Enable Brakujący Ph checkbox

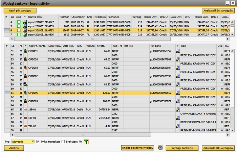[63, 142]
